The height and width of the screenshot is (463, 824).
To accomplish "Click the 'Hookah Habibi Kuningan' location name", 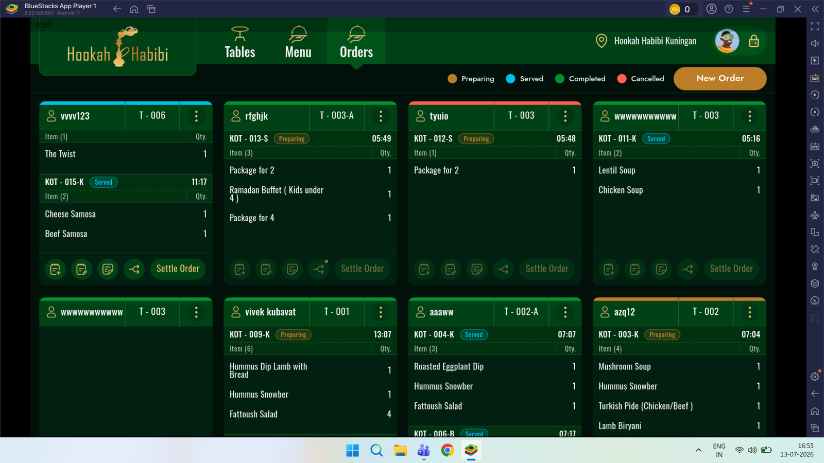I will (655, 41).
